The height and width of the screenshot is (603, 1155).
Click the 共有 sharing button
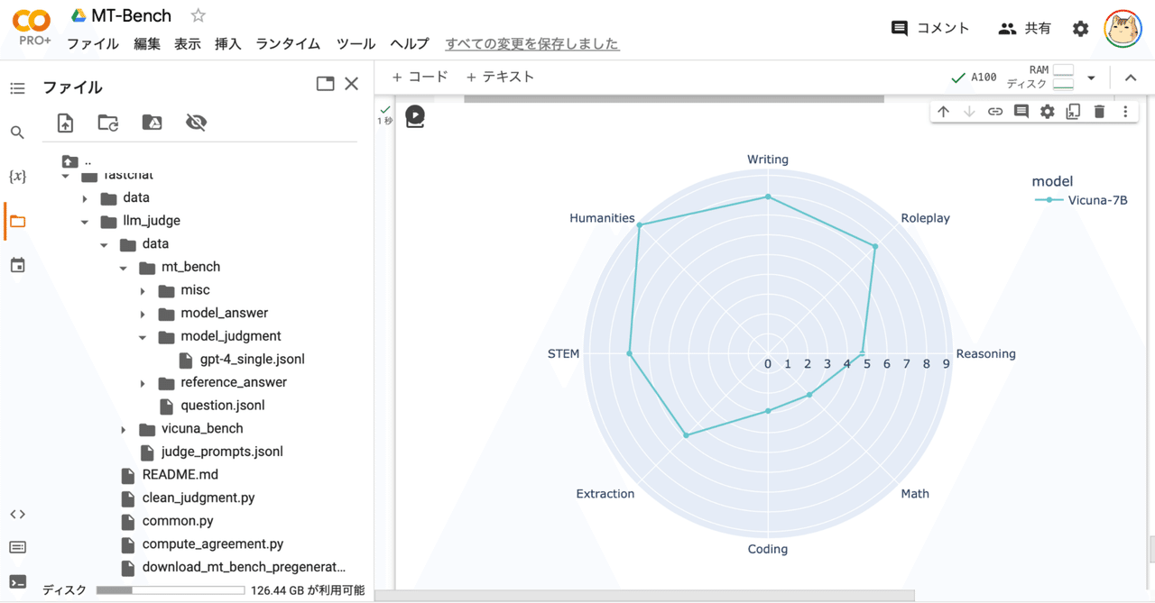click(x=1025, y=28)
